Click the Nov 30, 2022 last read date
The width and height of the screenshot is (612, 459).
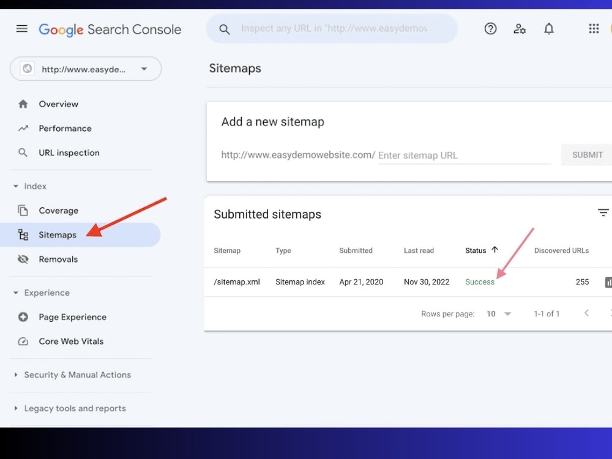point(427,282)
